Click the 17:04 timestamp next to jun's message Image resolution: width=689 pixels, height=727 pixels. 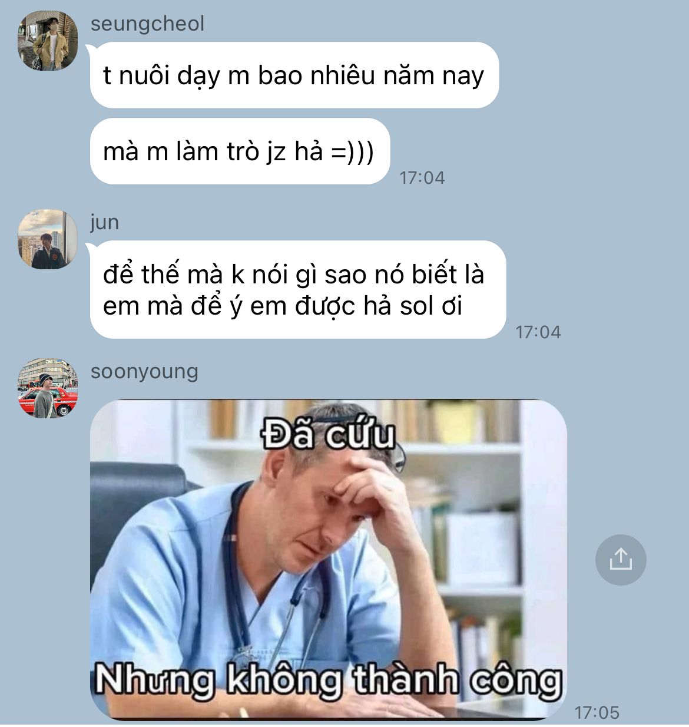(x=538, y=332)
